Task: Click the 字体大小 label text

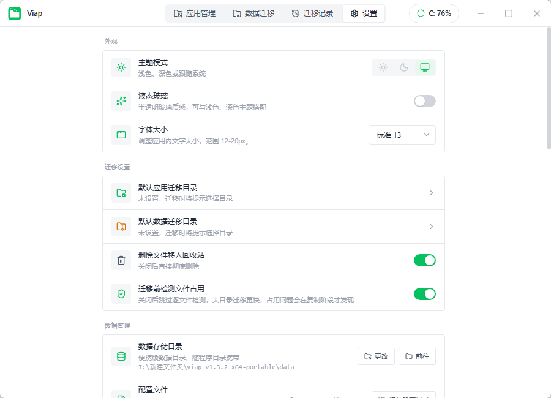Action: pyautogui.click(x=153, y=130)
